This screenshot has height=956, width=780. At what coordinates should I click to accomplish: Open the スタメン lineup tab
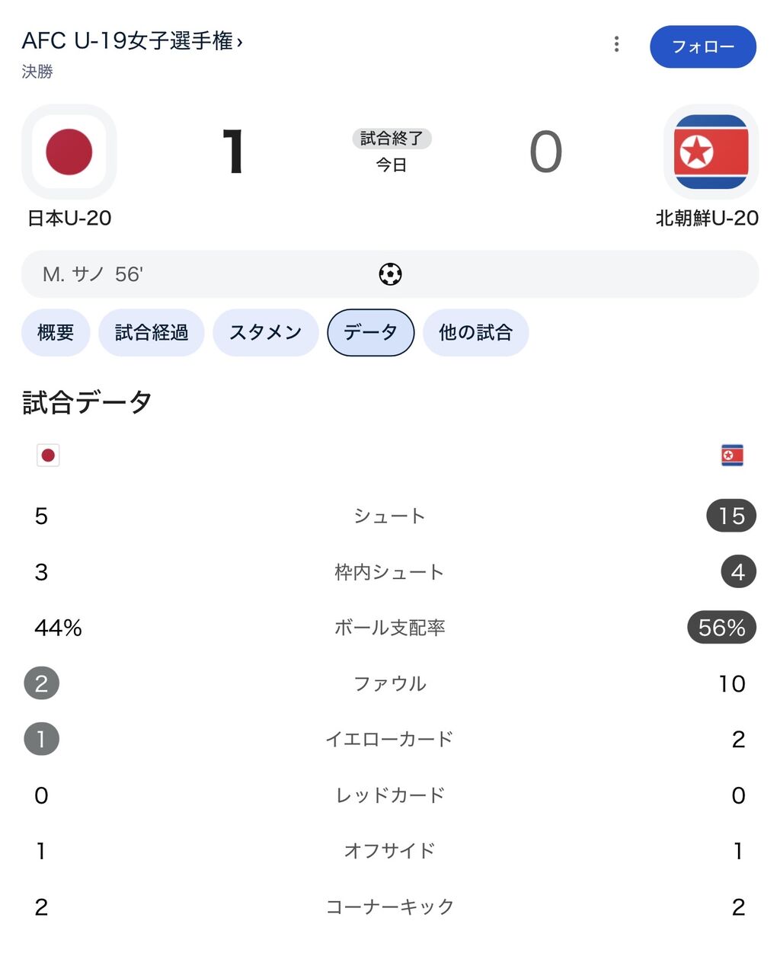click(265, 333)
